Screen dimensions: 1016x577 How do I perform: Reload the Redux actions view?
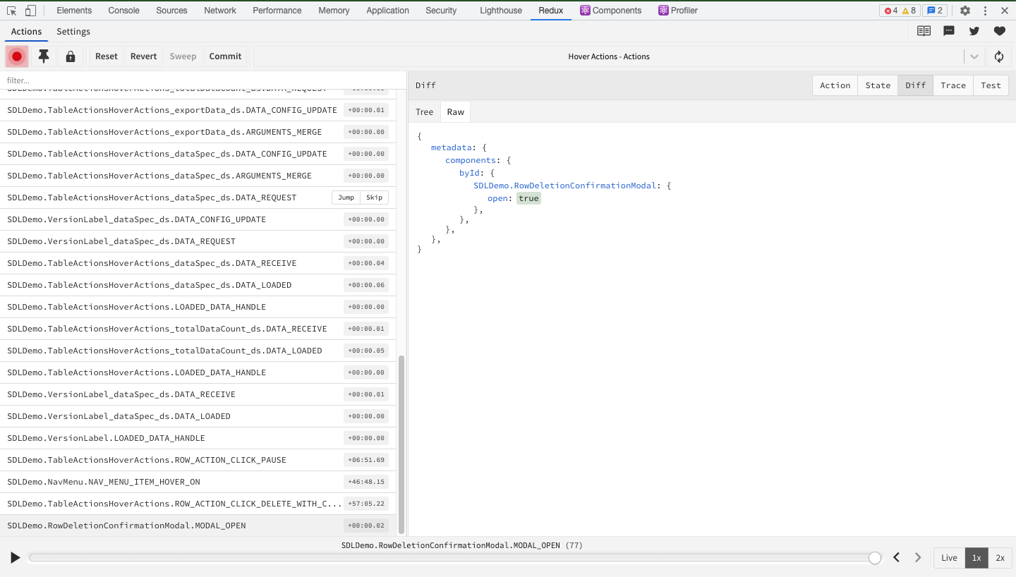pyautogui.click(x=998, y=56)
